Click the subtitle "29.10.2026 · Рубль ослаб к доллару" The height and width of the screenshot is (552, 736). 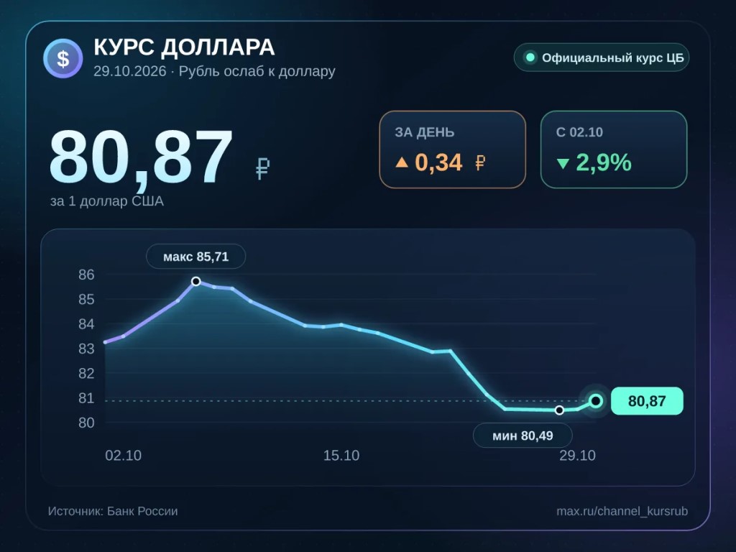point(214,71)
